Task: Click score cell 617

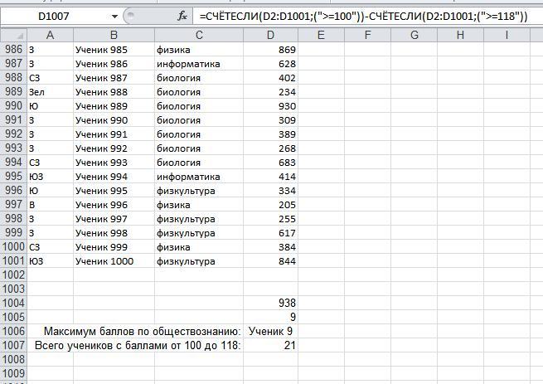Action: coord(270,233)
